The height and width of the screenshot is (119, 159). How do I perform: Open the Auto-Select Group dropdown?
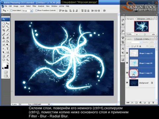(31, 11)
